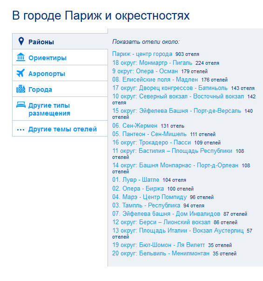Follow the 20 округ: Бельвиль - Менилмонтан link
The width and height of the screenshot is (263, 281).
point(161,254)
